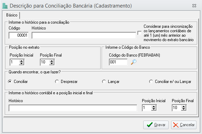The image size is (202, 134).
Task: Click the Cancelar button
Action: coord(184,125)
